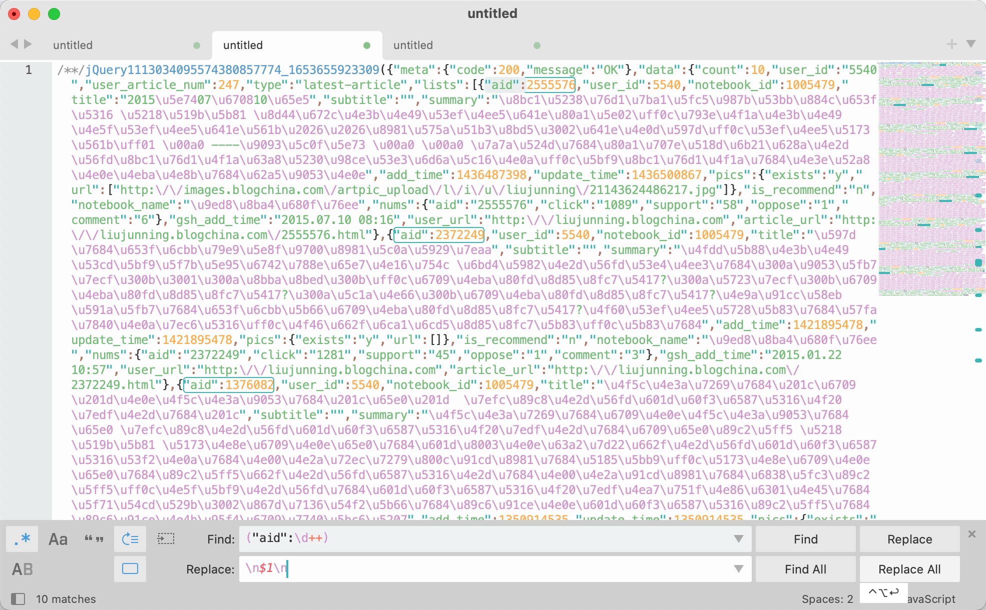The width and height of the screenshot is (986, 610).
Task: Toggle in-selection search icon
Action: [166, 539]
